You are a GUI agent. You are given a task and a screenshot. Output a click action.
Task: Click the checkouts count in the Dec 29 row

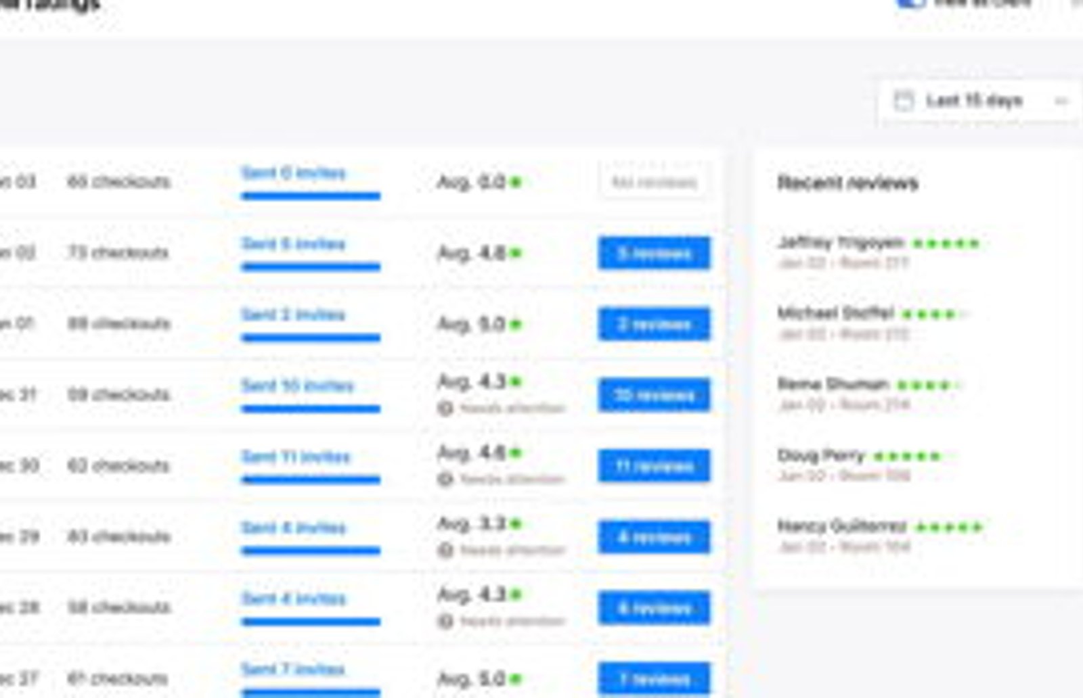point(118,537)
